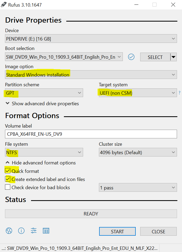The width and height of the screenshot is (182, 252).
Task: Open the Partition scheme GPT dropdown
Action: [x=44, y=93]
